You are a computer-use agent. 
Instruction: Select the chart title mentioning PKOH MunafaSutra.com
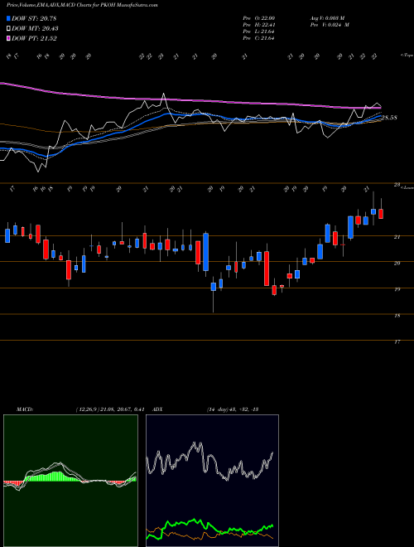click(82, 6)
